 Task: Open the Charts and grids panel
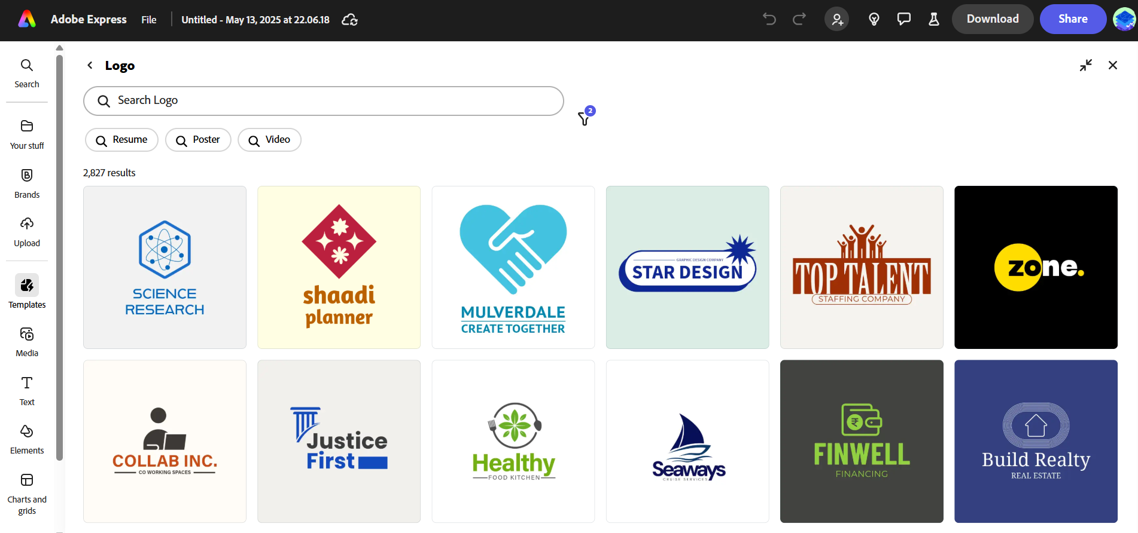click(x=26, y=492)
